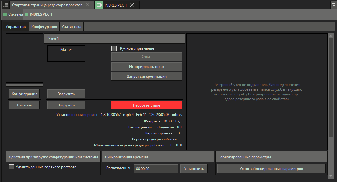Switch to the Статистика tab

click(x=71, y=27)
